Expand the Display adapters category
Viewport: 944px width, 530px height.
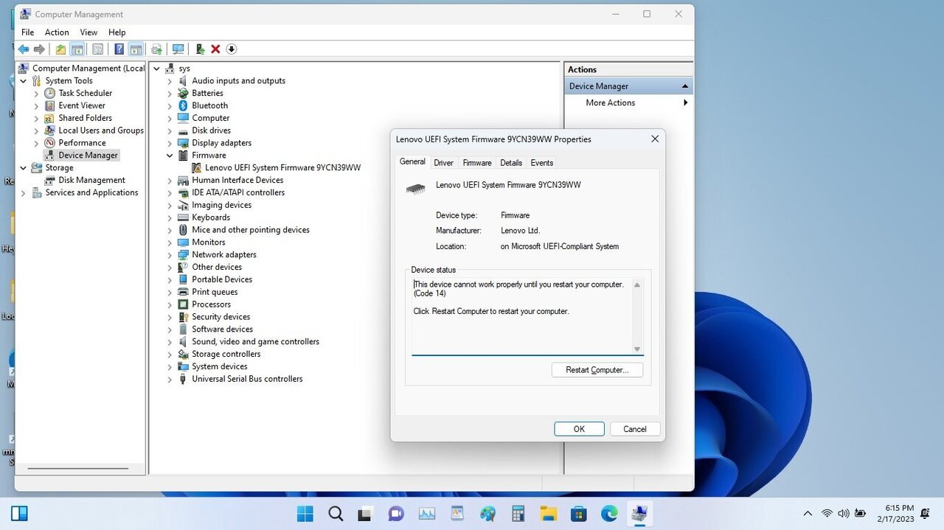click(x=169, y=142)
